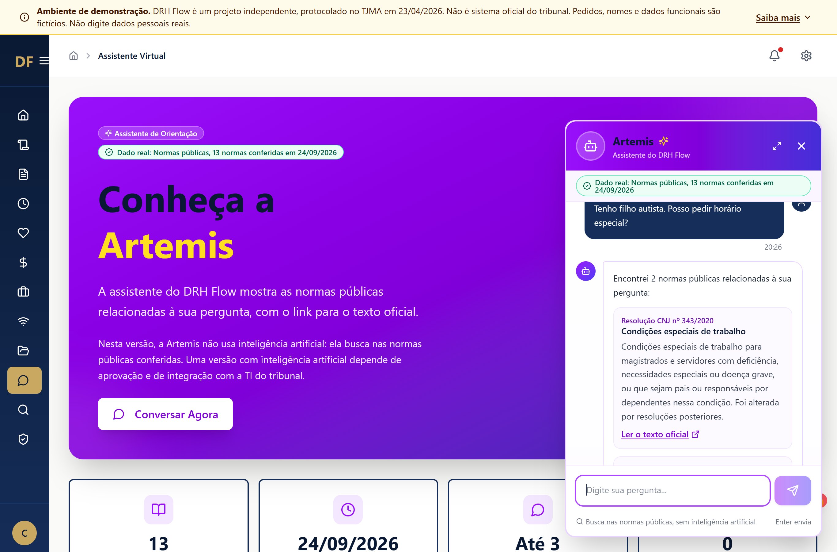Open the scroll document sidebar icon

(23, 145)
